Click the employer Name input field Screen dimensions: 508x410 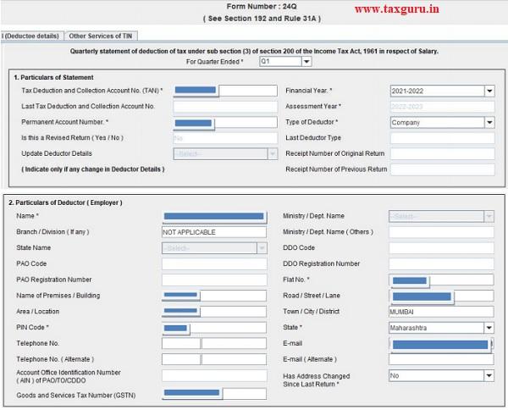click(x=214, y=217)
